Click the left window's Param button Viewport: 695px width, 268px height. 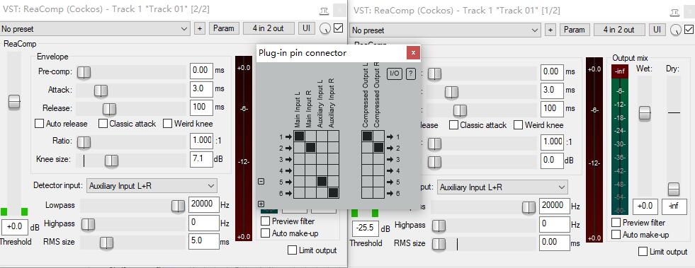pos(224,28)
